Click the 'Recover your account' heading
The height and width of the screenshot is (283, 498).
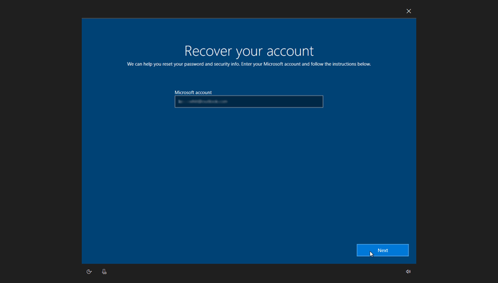(249, 51)
